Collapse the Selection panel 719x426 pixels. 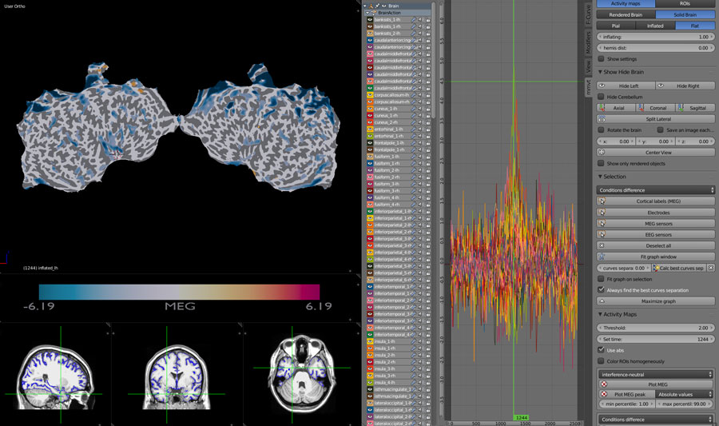pyautogui.click(x=600, y=177)
